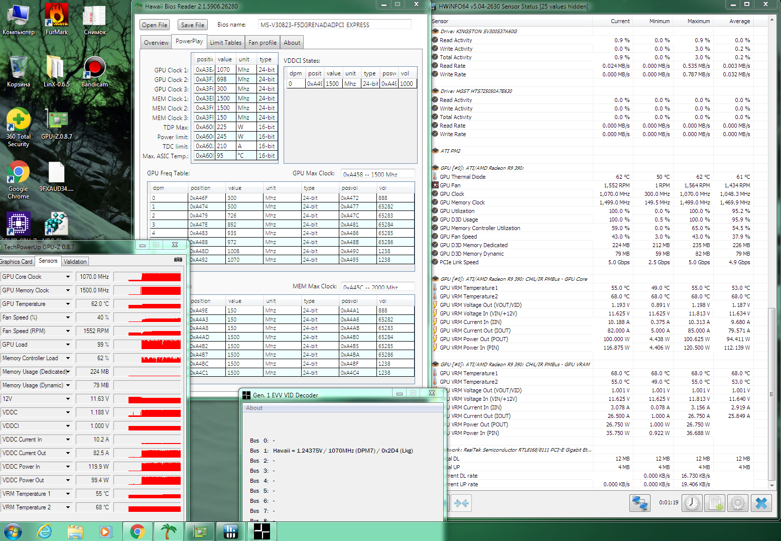Launch Bandicam from the desktop

[x=94, y=71]
